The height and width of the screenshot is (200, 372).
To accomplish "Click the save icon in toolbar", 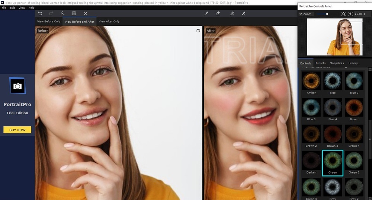I will pos(74,13).
